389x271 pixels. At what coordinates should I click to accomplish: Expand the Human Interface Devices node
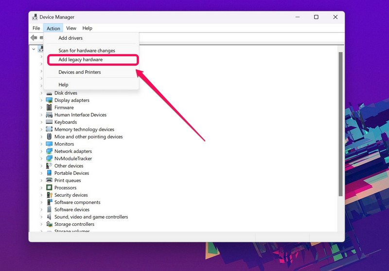(x=41, y=115)
